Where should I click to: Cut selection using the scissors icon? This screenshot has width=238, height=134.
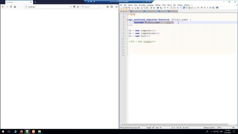coord(142,7)
